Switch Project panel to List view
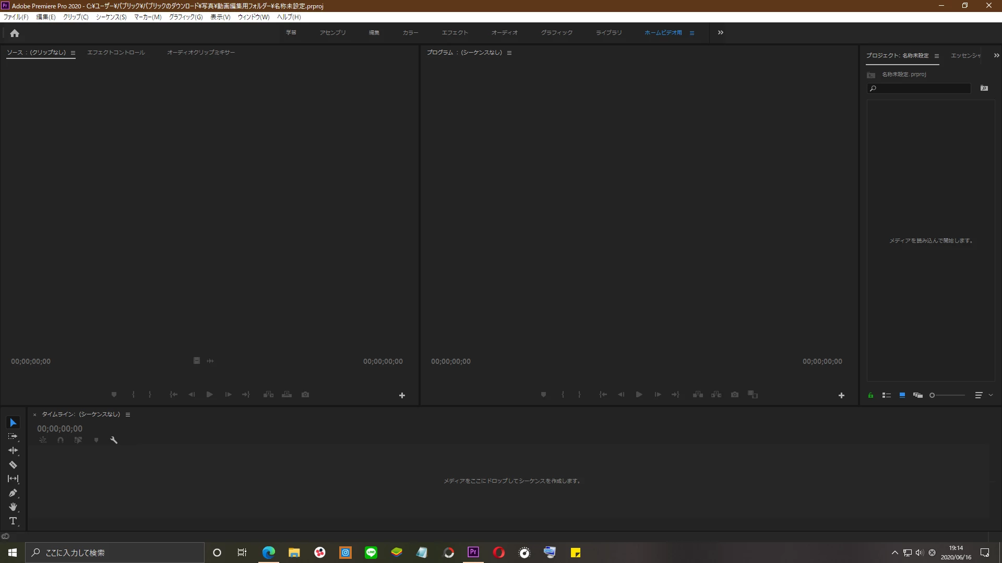 click(886, 395)
